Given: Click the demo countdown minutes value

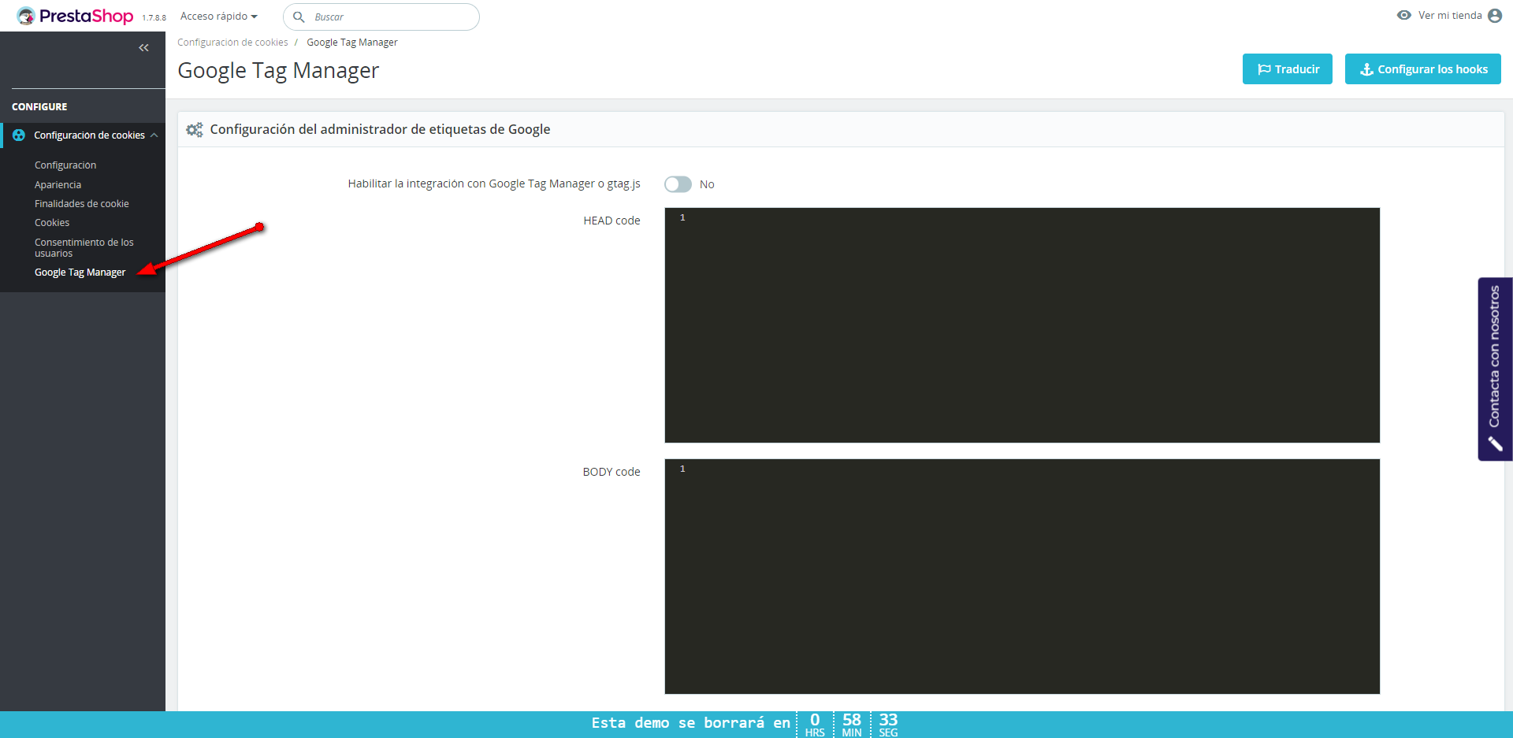Looking at the screenshot, I should pos(852,720).
